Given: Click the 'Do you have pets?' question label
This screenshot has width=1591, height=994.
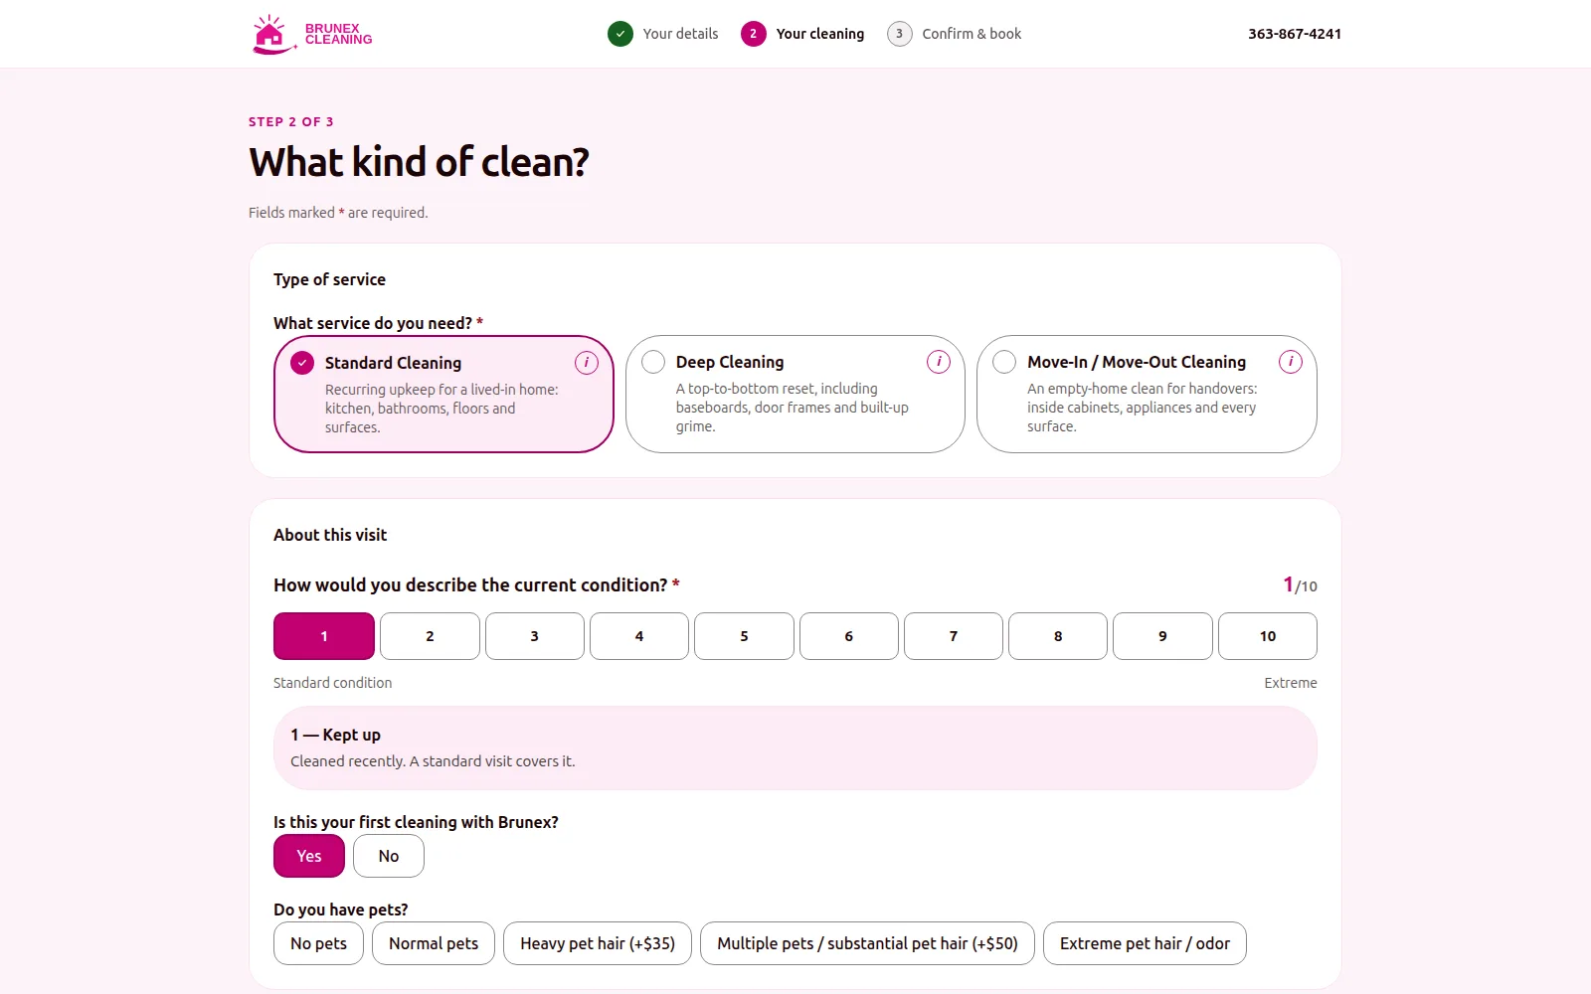Looking at the screenshot, I should coord(341,910).
